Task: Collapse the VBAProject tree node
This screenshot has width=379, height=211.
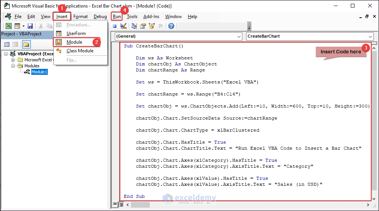Action: coord(6,54)
